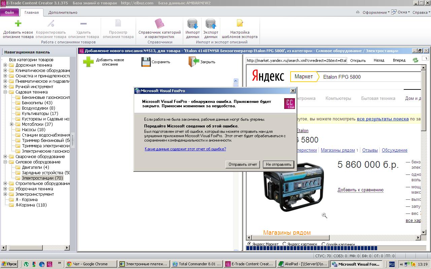Image resolution: width=431 pixels, height=269 pixels.
Task: Open 'Какие данные содержит этот отчет об ошибке?' link
Action: point(185,149)
